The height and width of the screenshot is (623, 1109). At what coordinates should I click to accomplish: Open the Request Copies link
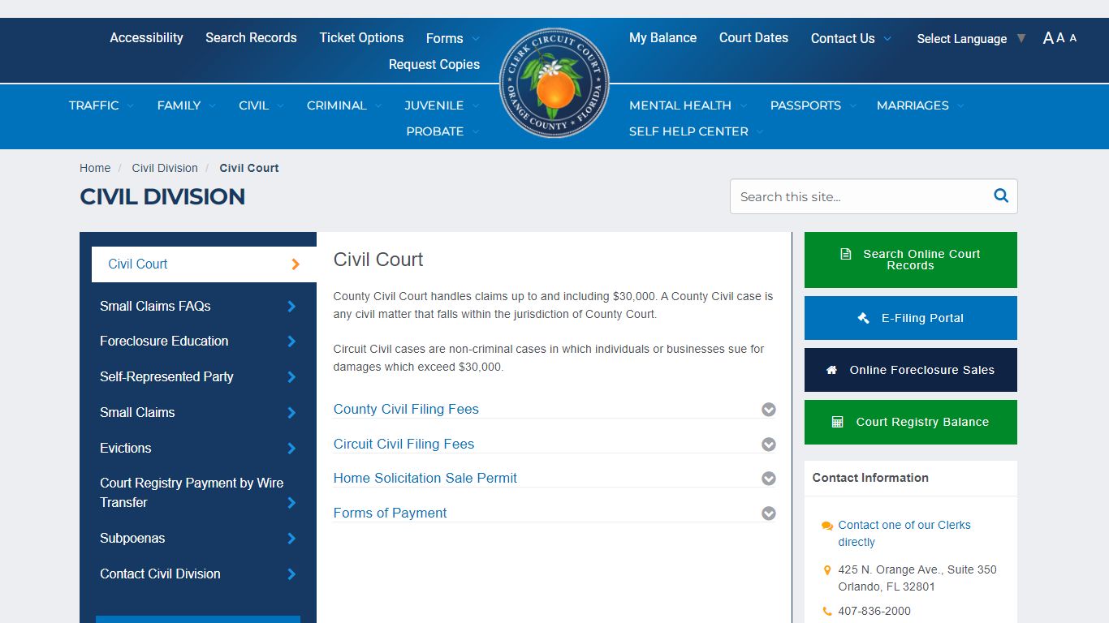434,64
